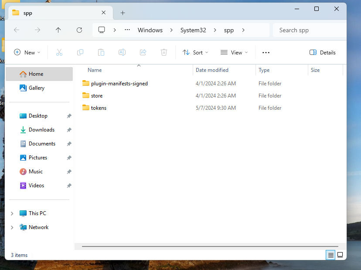This screenshot has height=270, width=361.
Task: Open Gallery in navigation pane
Action: [39, 88]
